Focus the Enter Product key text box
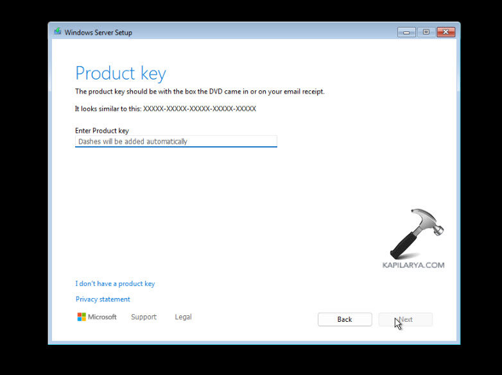Viewport: 502px width, 375px height. coord(176,141)
